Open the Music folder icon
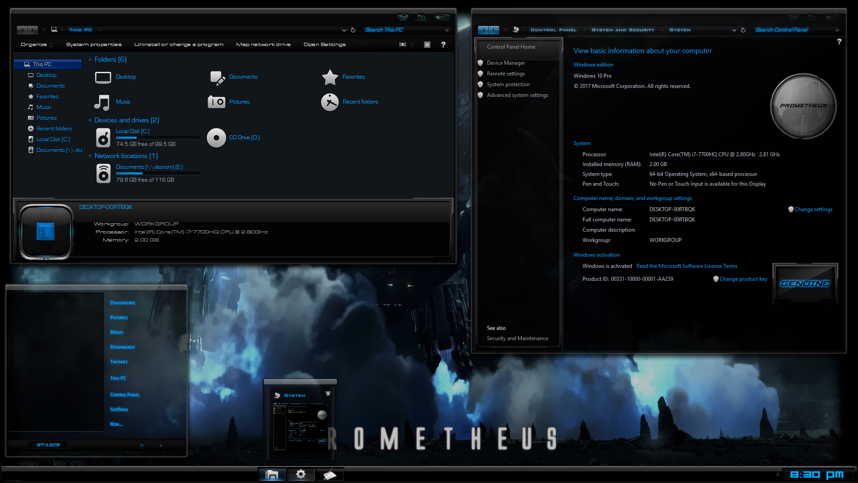The height and width of the screenshot is (483, 858). coord(102,102)
